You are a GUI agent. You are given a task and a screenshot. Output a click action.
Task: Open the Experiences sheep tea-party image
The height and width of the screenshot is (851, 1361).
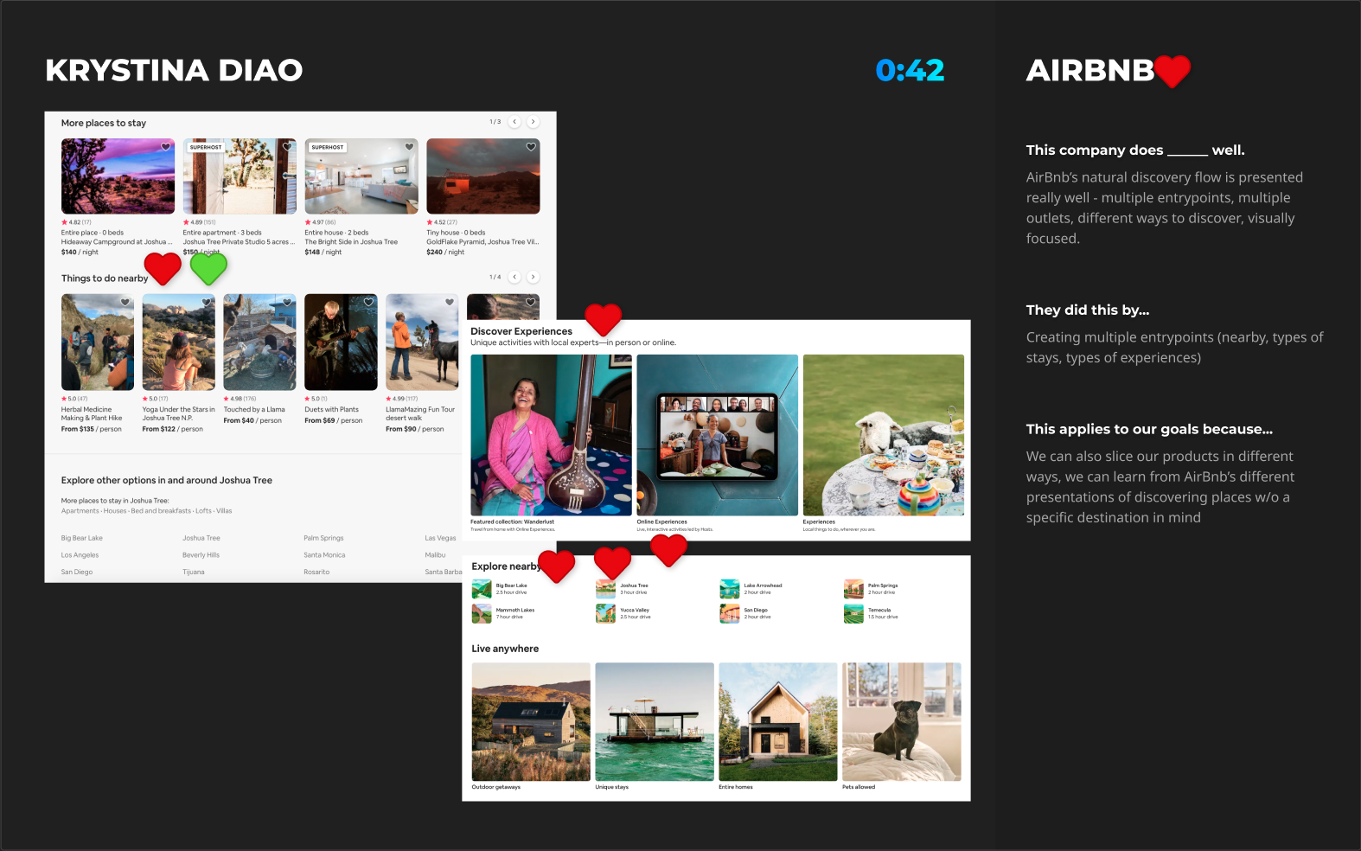point(884,435)
